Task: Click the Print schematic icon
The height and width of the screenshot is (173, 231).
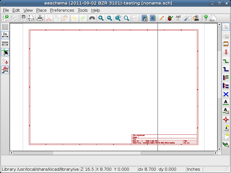Action: point(40,18)
